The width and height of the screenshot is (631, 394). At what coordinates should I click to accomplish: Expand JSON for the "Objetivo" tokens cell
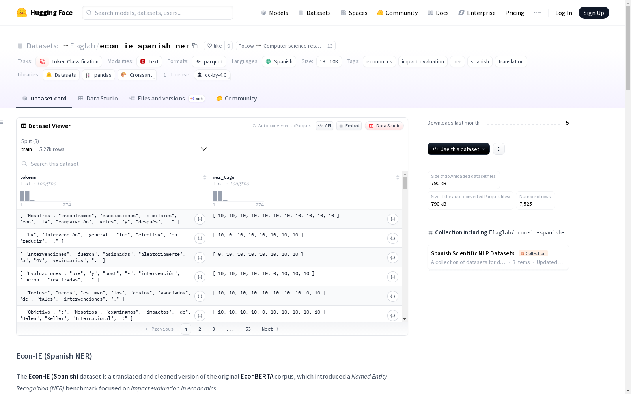click(200, 316)
